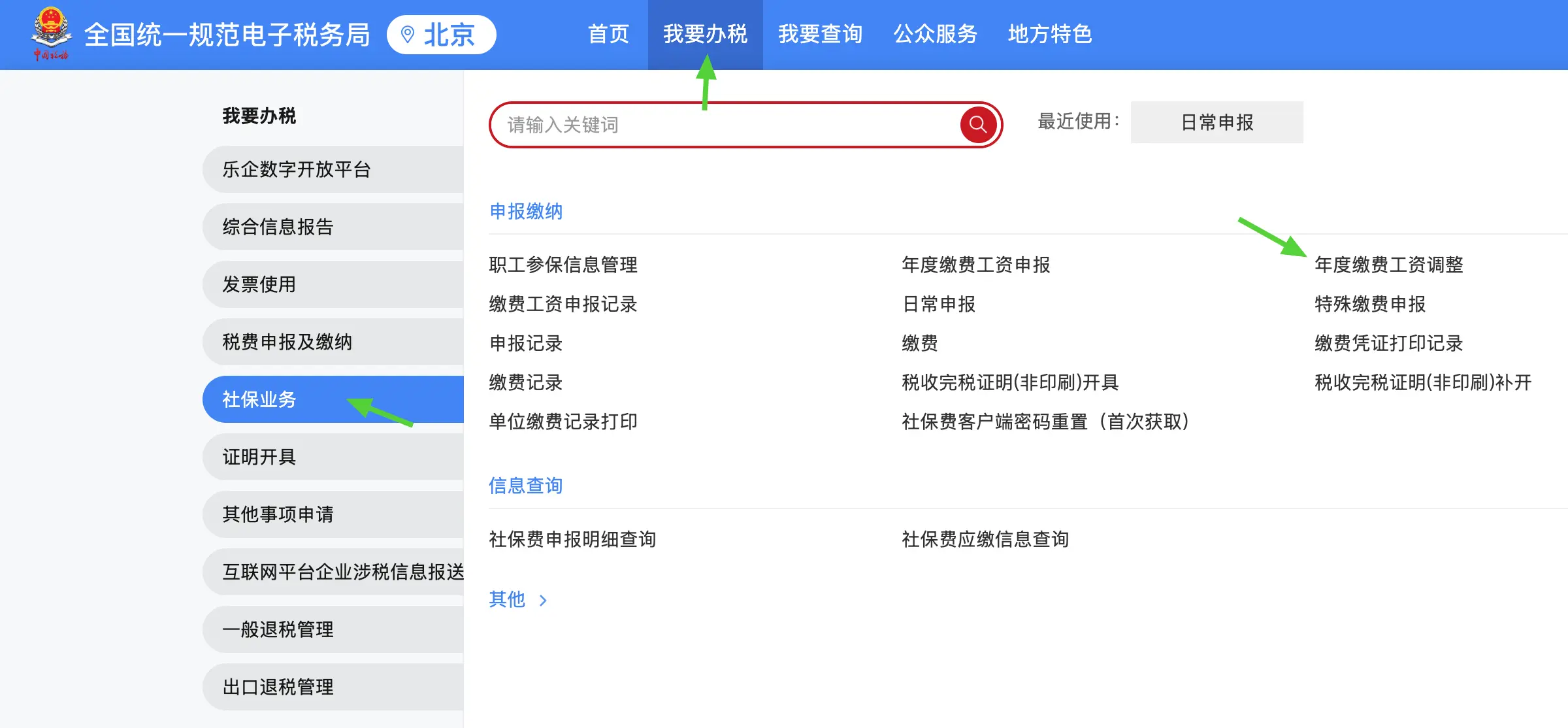Choose 一般退税管理 in the sidebar
The height and width of the screenshot is (728, 1568).
click(333, 629)
